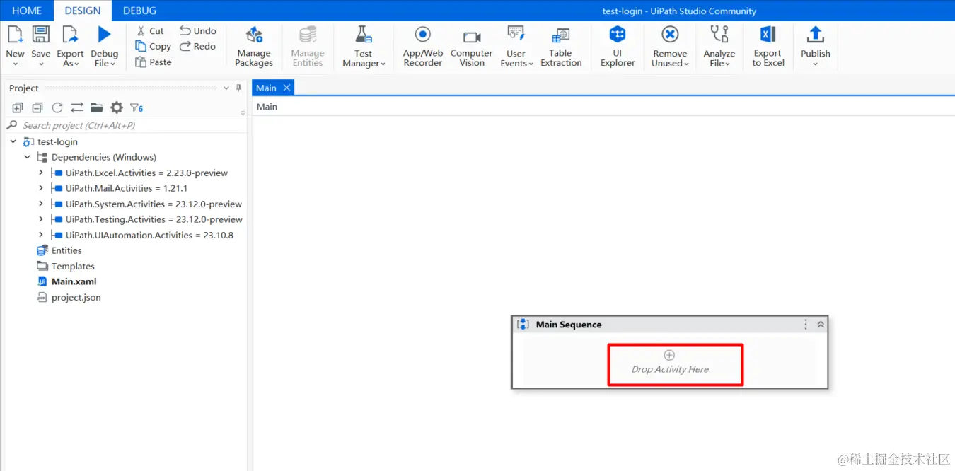Refresh the Project panel
955x471 pixels.
pyautogui.click(x=57, y=107)
